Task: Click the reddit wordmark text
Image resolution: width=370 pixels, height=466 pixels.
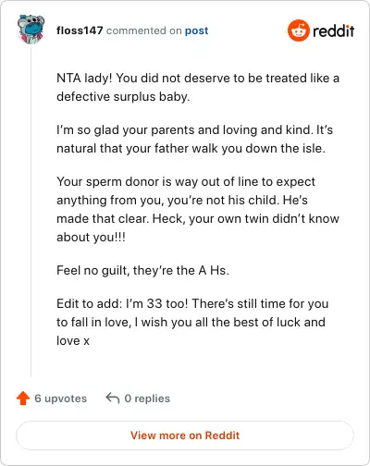Action: [334, 31]
